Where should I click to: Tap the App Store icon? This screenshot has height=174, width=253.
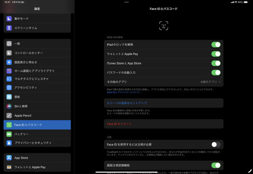tap(9, 158)
